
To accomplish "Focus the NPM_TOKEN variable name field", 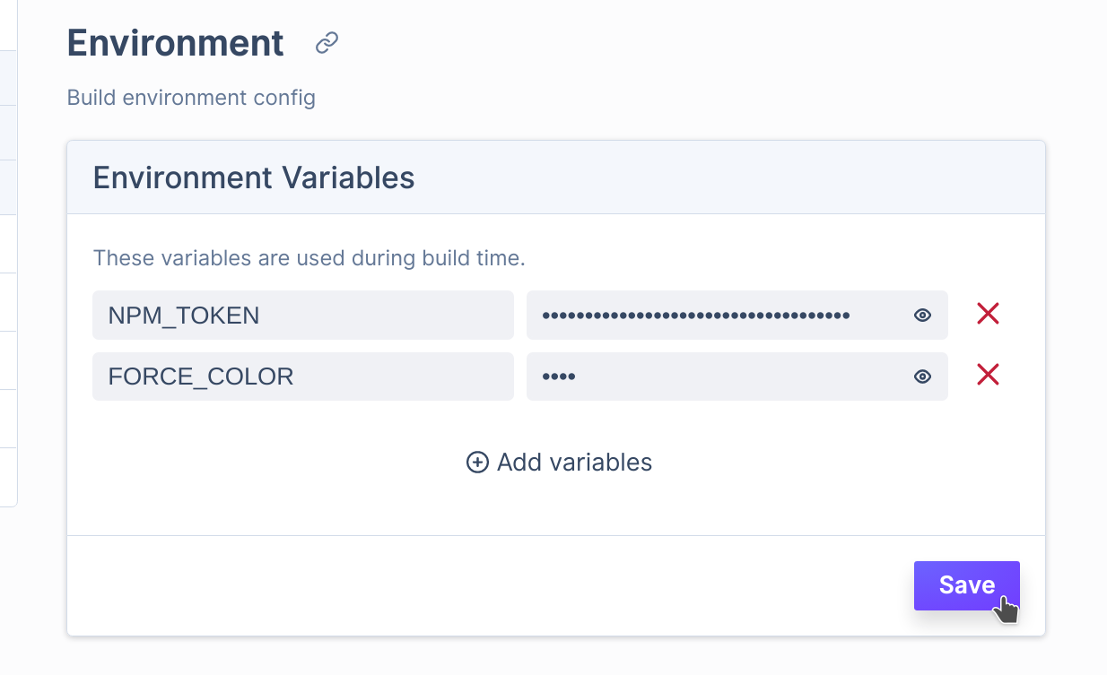I will click(x=303, y=315).
